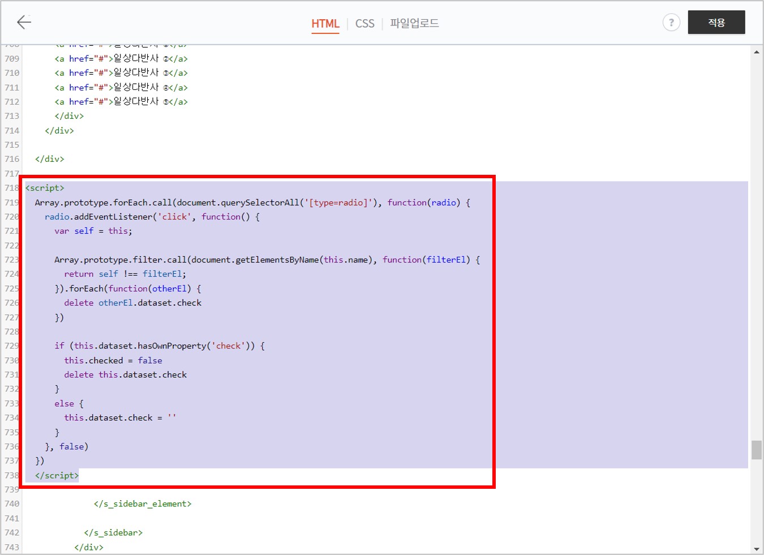Viewport: 764px width, 555px height.
Task: Click the </s_sidebar> closing tag
Action: (x=113, y=532)
